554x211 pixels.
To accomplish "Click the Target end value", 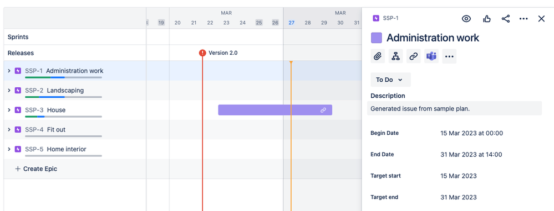I will point(459,197).
